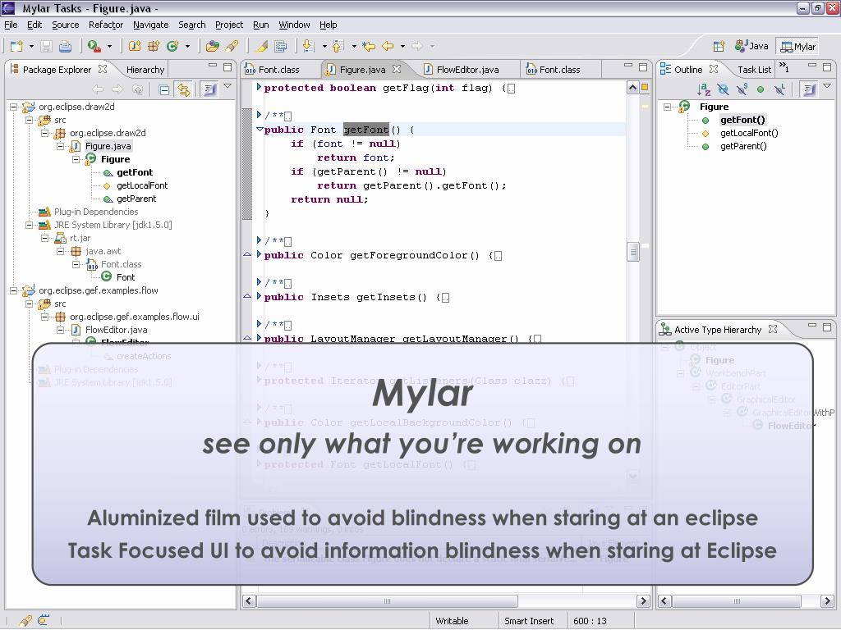Click the Save toolbar icon
Viewport: 841px width, 630px height.
pos(46,47)
